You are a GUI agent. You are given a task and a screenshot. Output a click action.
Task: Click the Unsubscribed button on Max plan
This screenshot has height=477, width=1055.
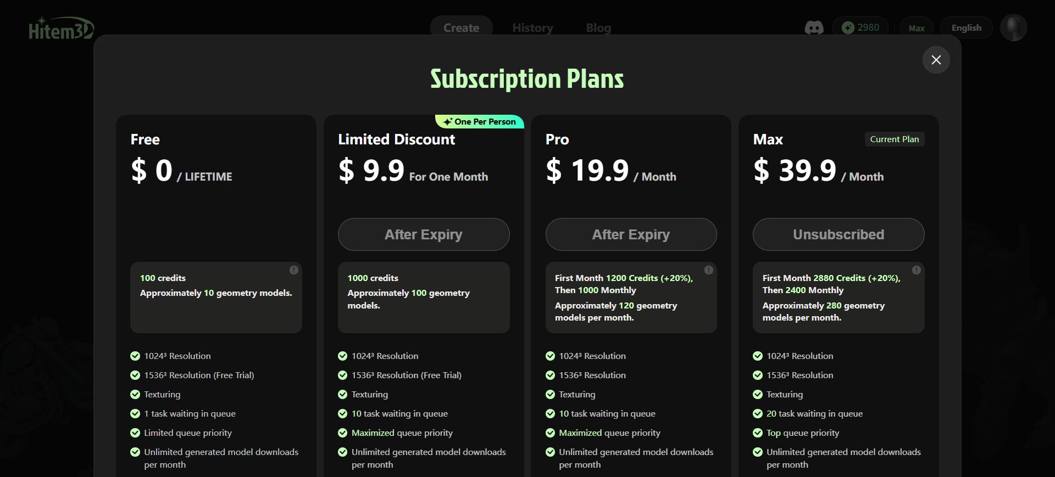click(839, 234)
